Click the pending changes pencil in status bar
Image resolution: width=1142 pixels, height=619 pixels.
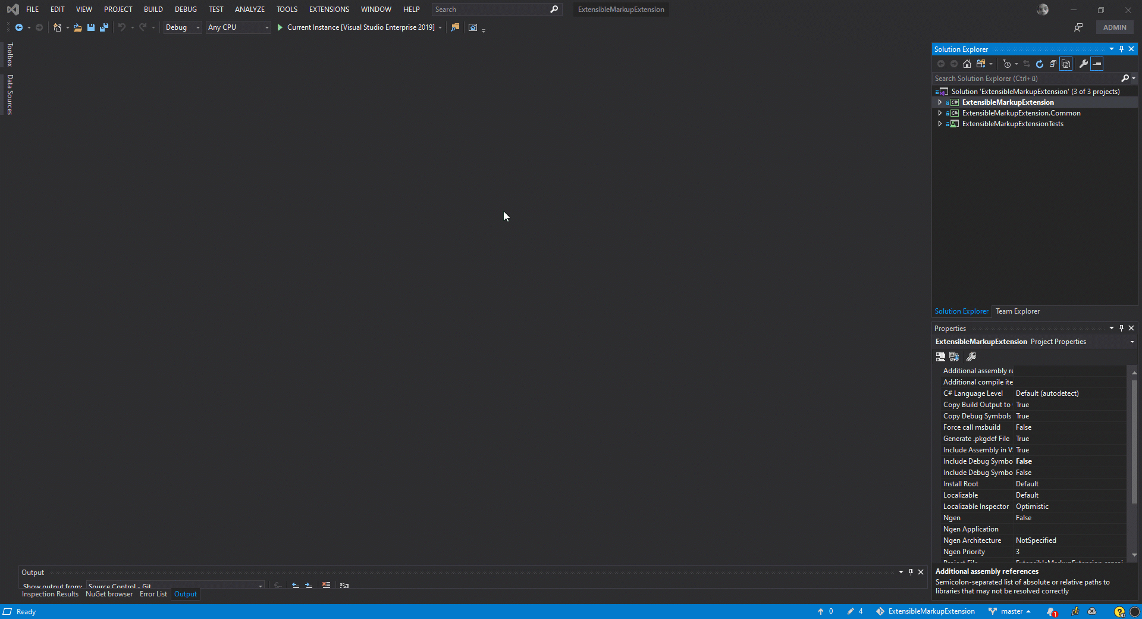(851, 611)
